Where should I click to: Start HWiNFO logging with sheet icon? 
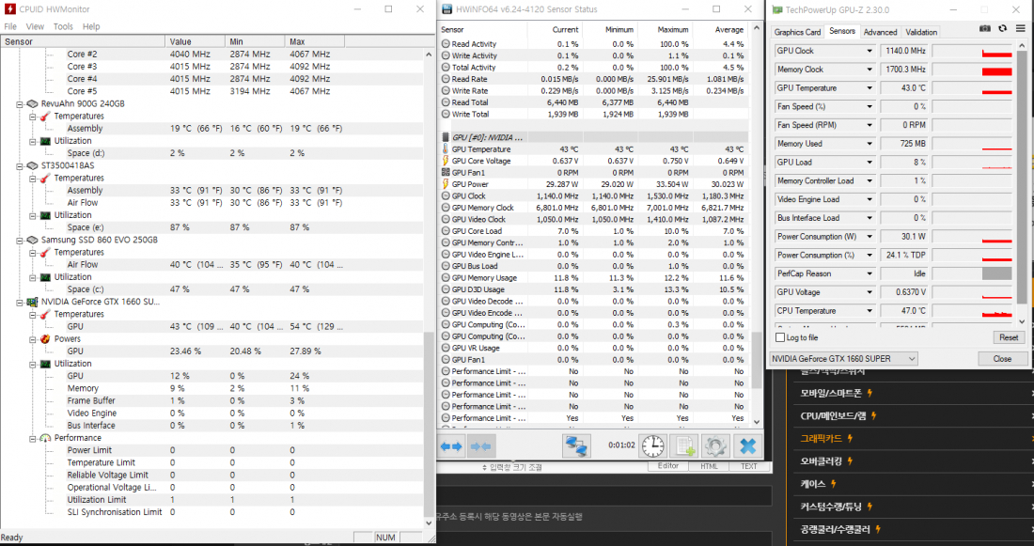tap(684, 446)
